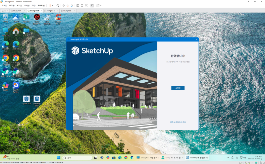Open the volume control in system tray
265x164 pixels.
[x=244, y=158]
